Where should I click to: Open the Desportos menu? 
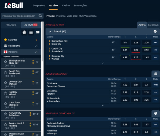[x=39, y=5]
